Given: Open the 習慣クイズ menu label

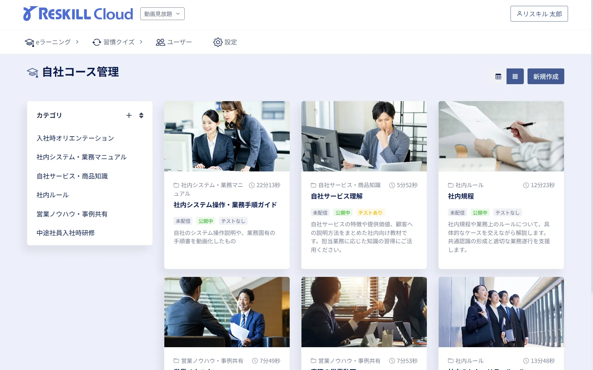Looking at the screenshot, I should 119,42.
